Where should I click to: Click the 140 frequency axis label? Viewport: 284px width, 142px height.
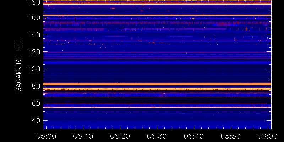click(x=34, y=34)
